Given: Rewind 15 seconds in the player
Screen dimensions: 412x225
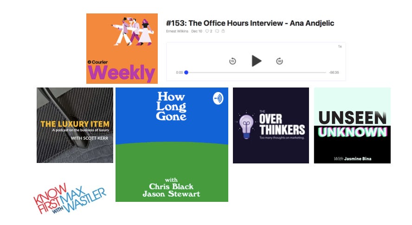Looking at the screenshot, I should click(x=232, y=62).
